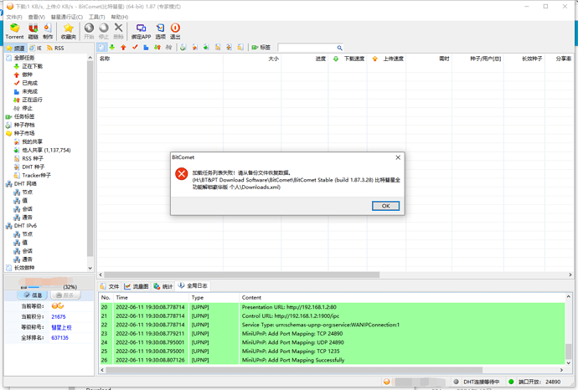Open 选项 options from the toolbar

coord(160,31)
